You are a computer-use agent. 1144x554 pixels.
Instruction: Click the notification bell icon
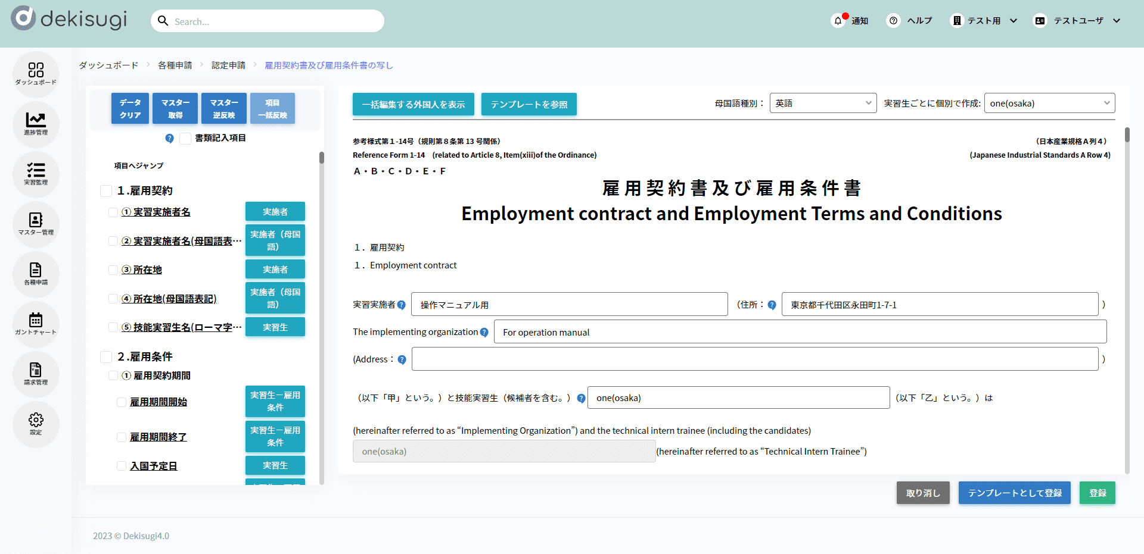(x=838, y=21)
